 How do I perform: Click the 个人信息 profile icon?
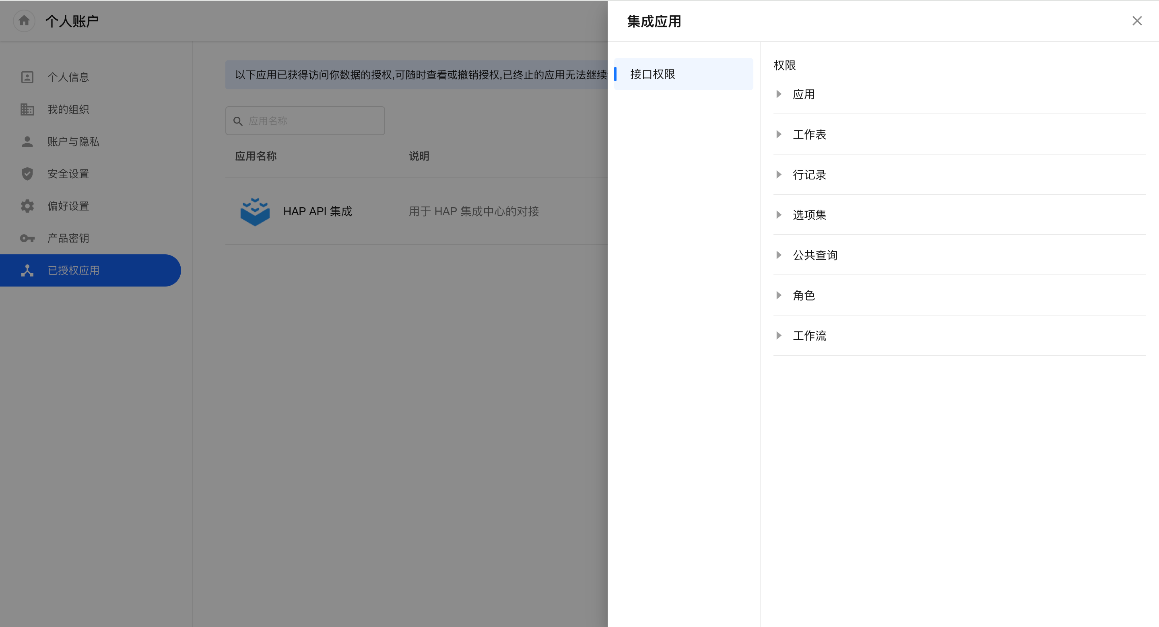coord(27,77)
